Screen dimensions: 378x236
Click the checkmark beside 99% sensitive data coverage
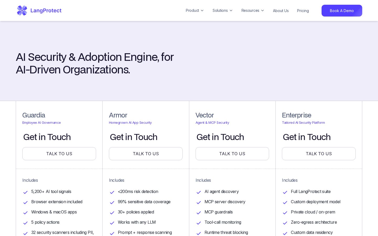point(112,202)
